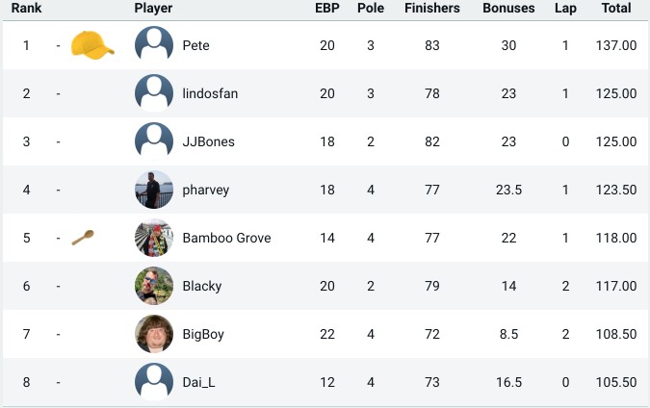
Task: Open Pete's default avatar icon
Action: click(154, 44)
